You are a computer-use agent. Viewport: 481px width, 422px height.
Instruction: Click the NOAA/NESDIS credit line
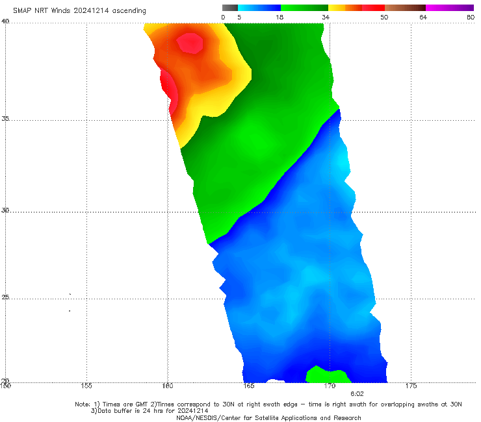point(268,417)
